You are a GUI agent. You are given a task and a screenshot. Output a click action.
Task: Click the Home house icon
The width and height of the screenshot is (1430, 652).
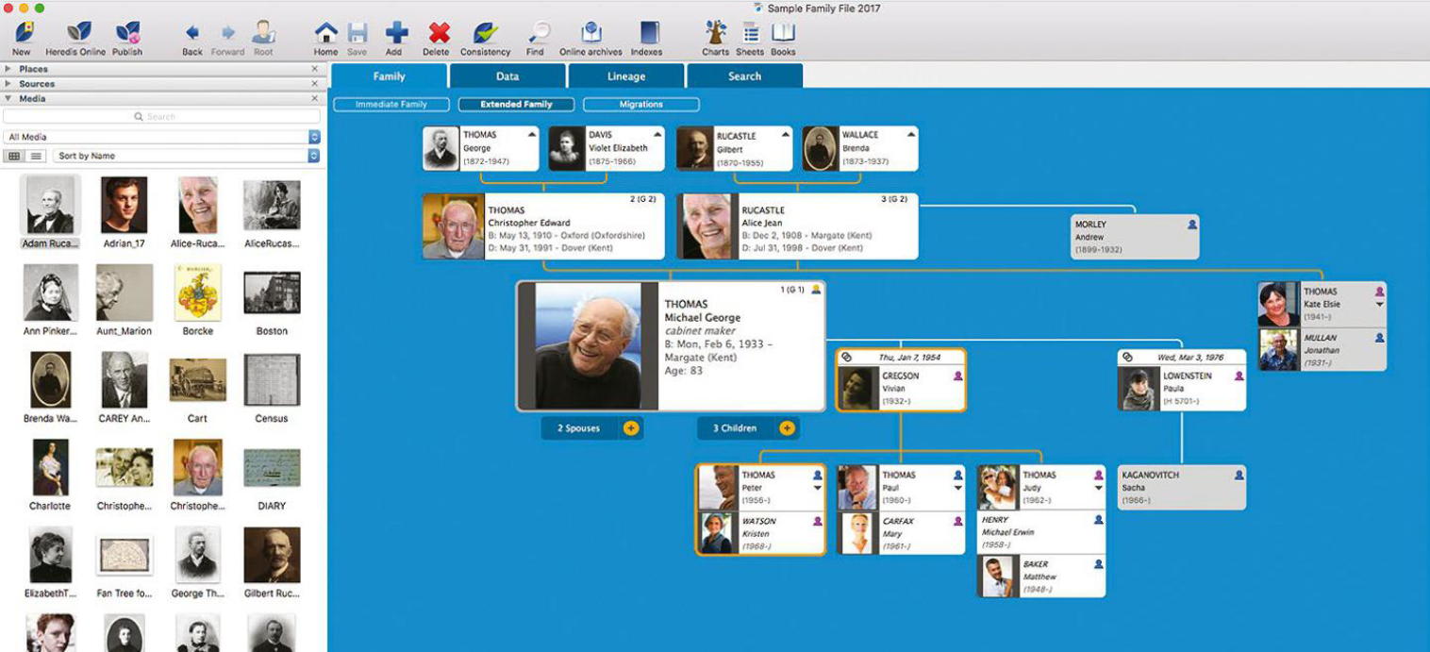(x=325, y=33)
